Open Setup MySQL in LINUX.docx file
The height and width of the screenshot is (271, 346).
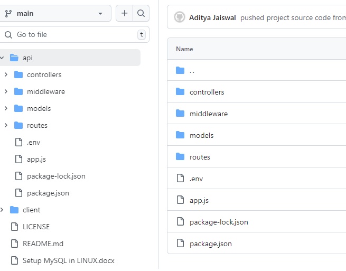[68, 260]
